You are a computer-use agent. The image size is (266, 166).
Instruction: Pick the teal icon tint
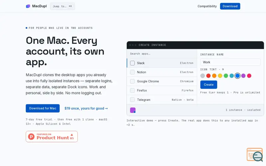pyautogui.click(x=231, y=76)
